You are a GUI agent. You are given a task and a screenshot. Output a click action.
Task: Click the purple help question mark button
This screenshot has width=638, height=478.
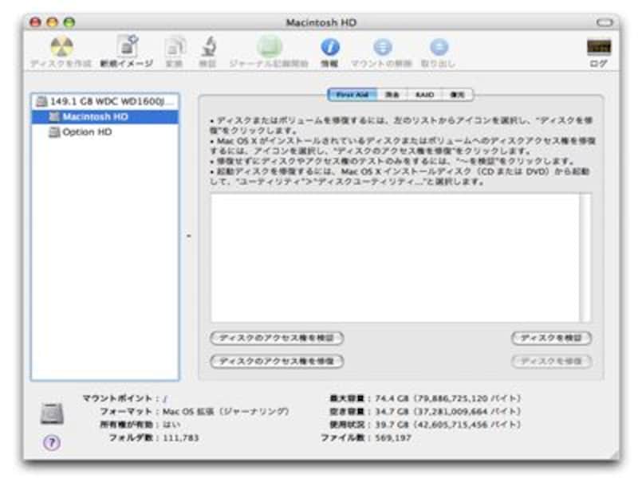coord(52,443)
